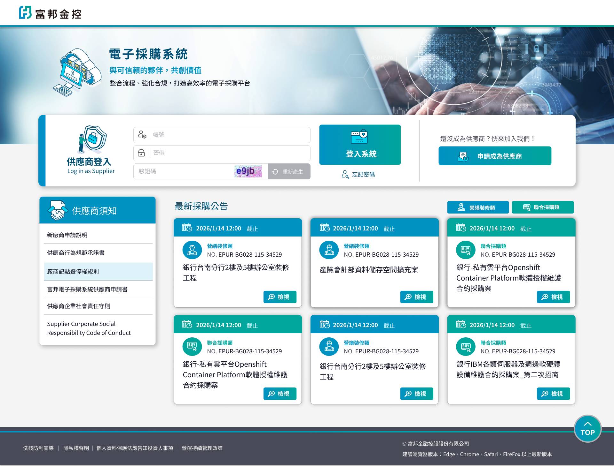
Task: Click 重新產生 to regenerate captcha
Action: 289,171
